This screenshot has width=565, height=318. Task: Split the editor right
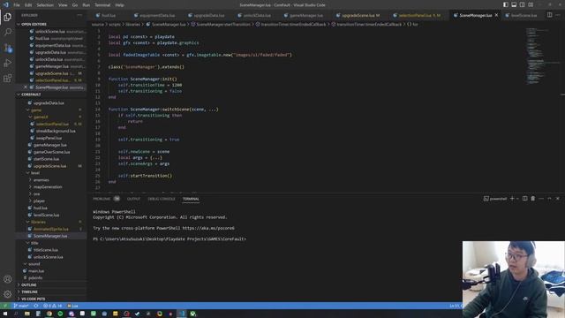549,15
